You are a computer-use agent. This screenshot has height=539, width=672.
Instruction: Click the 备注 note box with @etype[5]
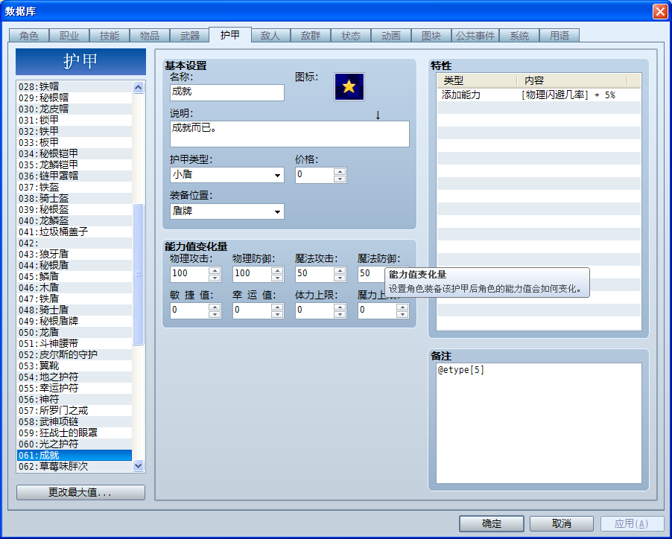click(539, 424)
